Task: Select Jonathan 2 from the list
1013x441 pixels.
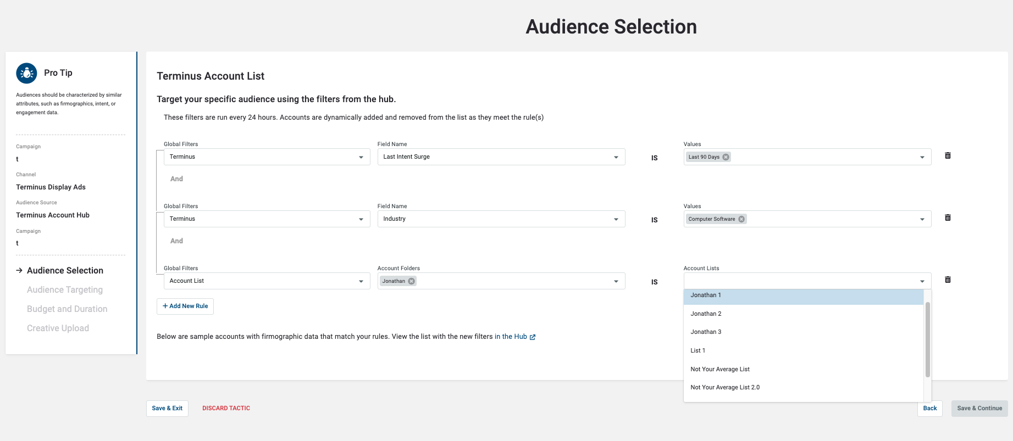Action: pyautogui.click(x=804, y=314)
